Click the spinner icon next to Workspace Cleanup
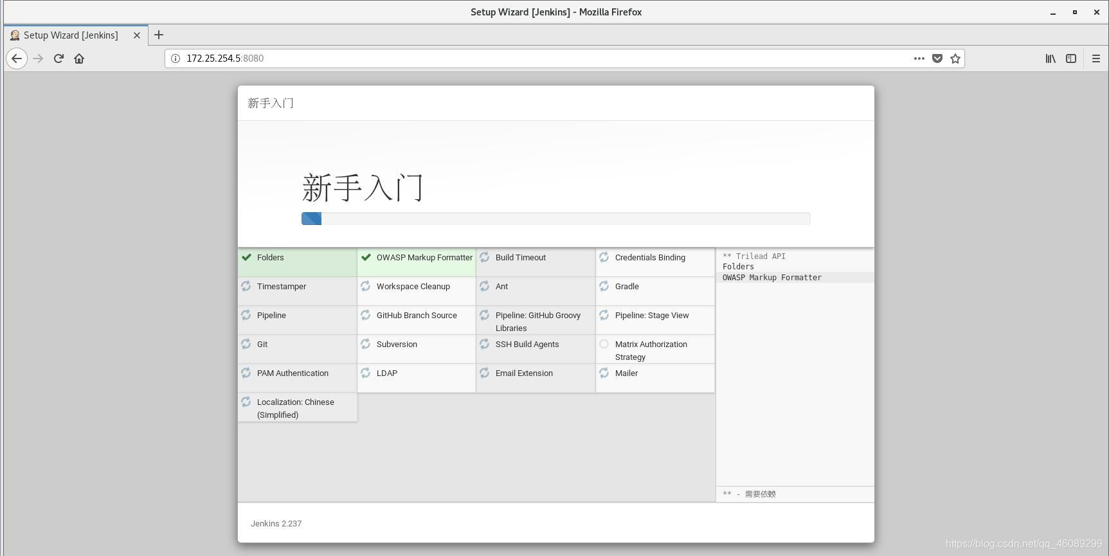This screenshot has height=556, width=1109. (366, 286)
